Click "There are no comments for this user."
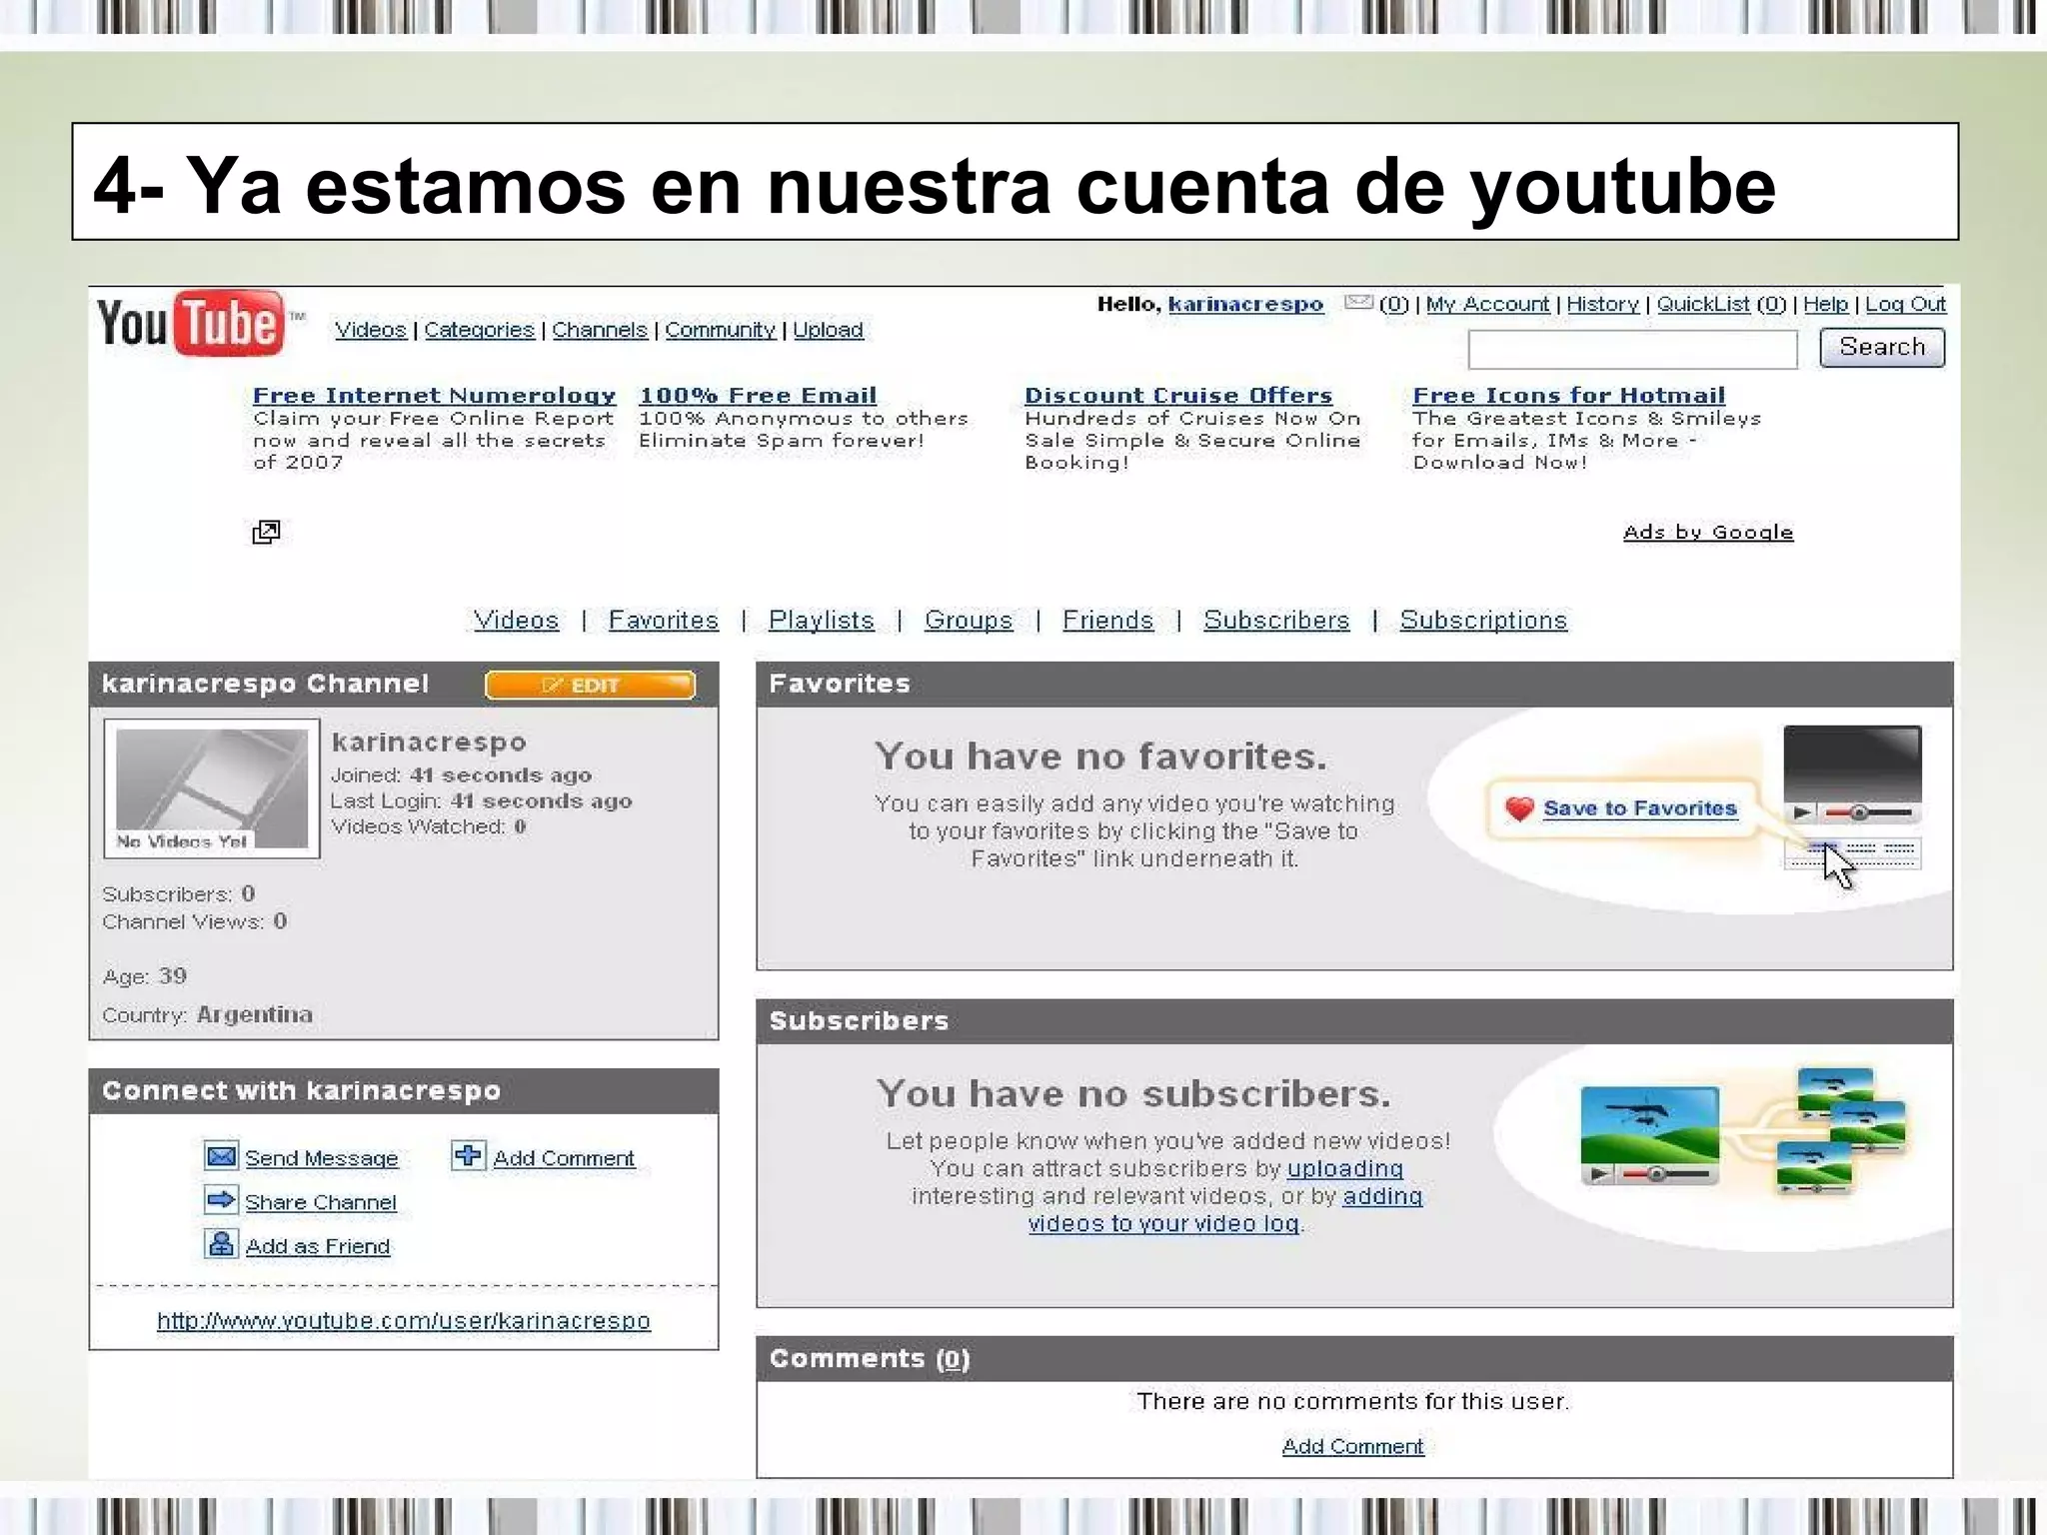The width and height of the screenshot is (2047, 1535). click(x=1352, y=1401)
